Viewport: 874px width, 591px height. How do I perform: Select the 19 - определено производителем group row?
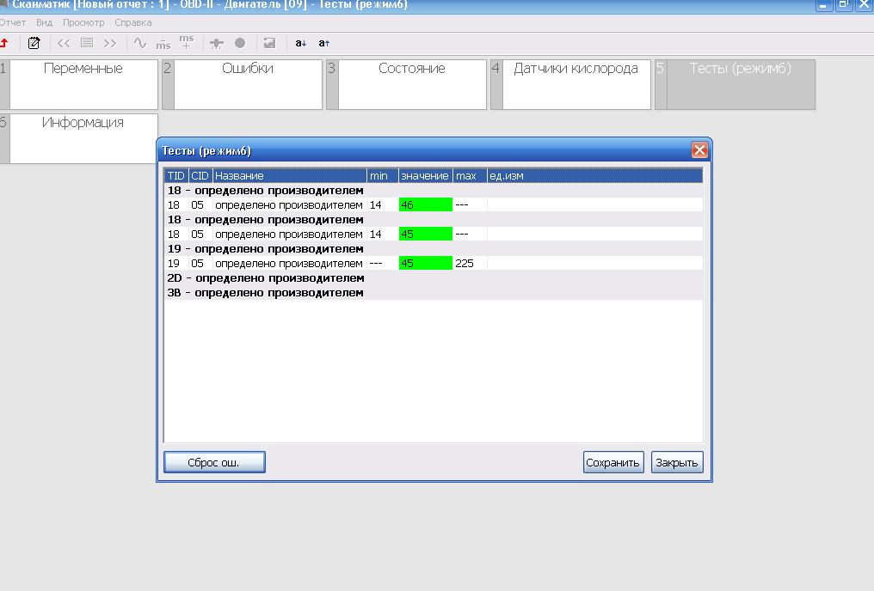433,249
